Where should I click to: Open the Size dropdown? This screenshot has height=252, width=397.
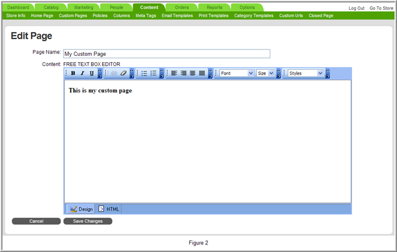click(266, 73)
